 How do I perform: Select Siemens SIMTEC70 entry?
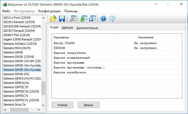click(22, 87)
